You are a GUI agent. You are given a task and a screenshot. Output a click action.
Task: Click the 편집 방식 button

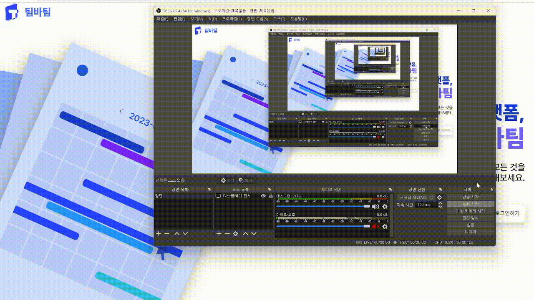click(x=471, y=218)
